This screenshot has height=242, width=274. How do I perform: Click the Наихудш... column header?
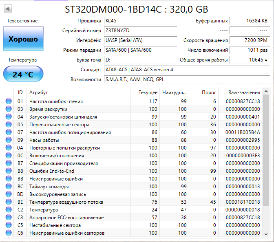(x=175, y=92)
